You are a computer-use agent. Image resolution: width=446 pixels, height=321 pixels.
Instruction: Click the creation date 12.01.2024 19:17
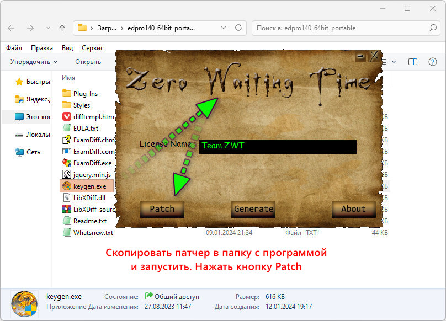click(289, 307)
